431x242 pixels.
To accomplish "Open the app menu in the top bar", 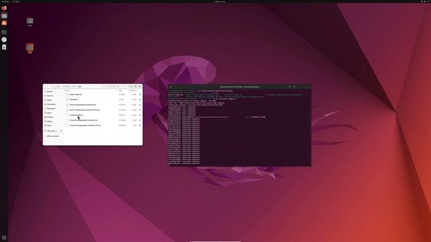I will (x=16, y=1).
